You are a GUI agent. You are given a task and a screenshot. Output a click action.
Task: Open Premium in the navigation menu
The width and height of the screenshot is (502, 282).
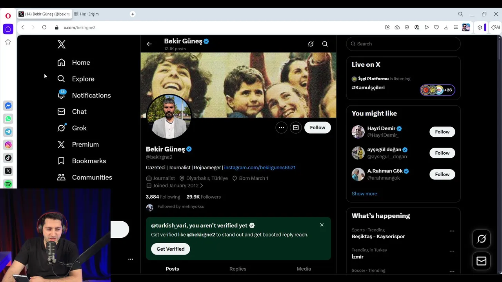point(78,145)
